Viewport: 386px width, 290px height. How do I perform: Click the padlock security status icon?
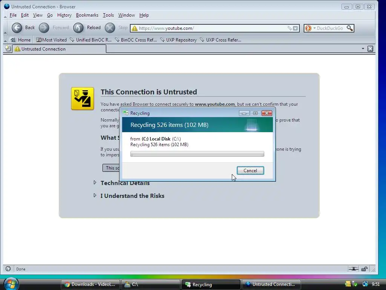tap(365, 269)
